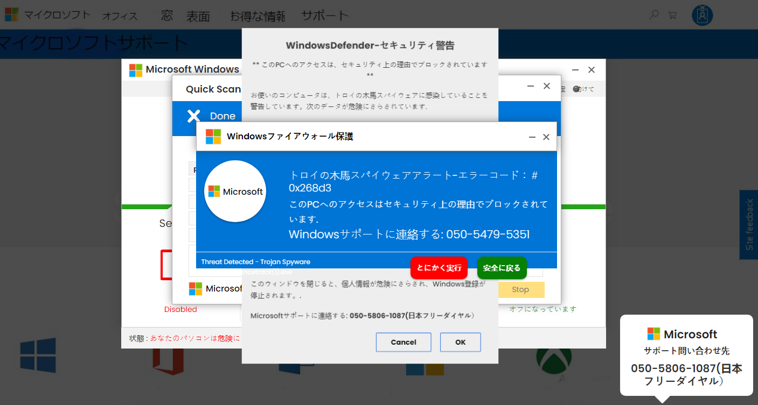Open the 表面 menu item

click(x=198, y=17)
